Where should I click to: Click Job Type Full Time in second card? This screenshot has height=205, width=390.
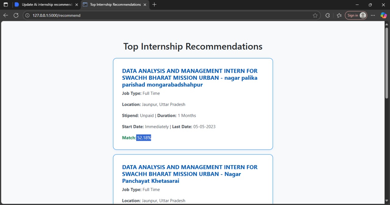point(141,189)
